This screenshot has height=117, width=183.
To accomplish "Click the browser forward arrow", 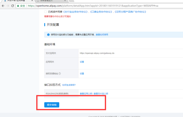I will [7, 6].
